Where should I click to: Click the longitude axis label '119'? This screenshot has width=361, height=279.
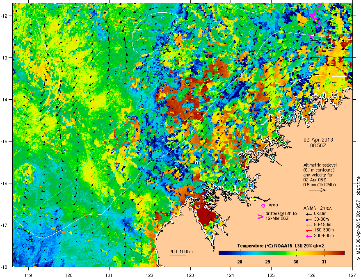pos(29,275)
